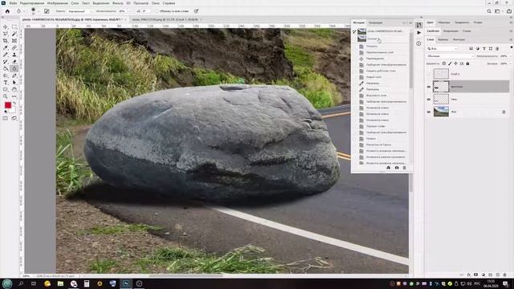Viewport: 514px width, 289px height.
Task: Delete layer with trash icon in Layers
Action: click(x=505, y=275)
